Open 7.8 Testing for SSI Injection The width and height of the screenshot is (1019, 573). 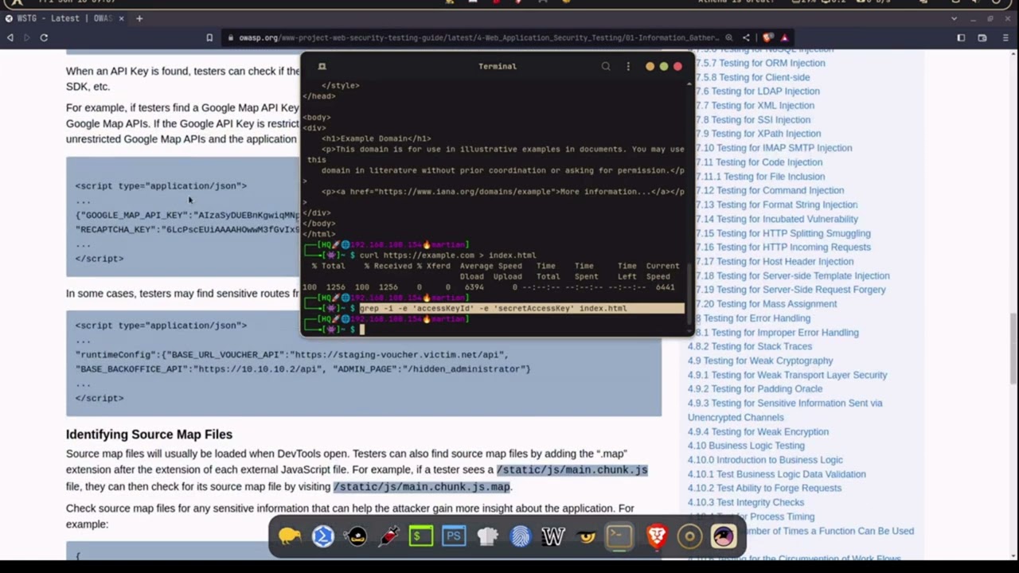point(752,119)
